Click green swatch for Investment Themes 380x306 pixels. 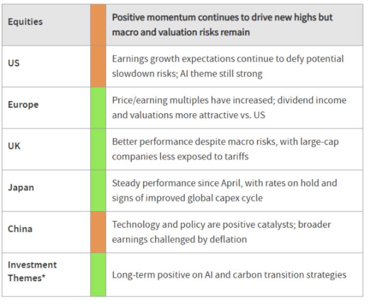tap(98, 274)
